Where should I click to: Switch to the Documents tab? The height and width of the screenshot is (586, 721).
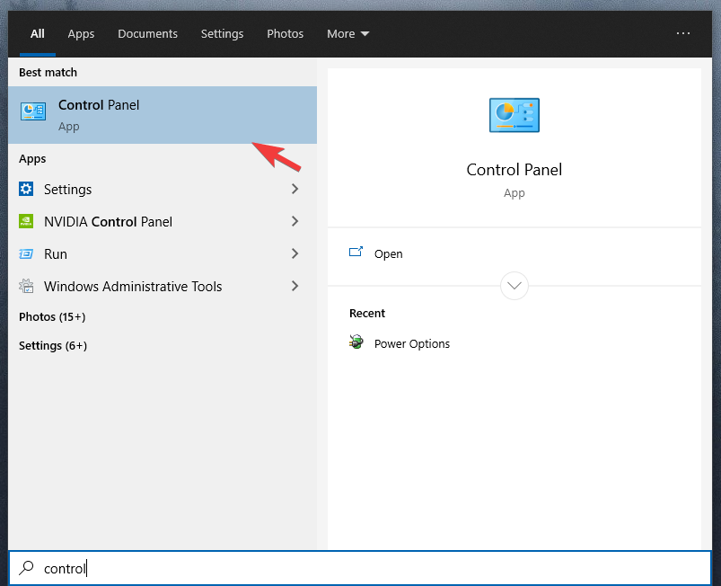click(147, 33)
